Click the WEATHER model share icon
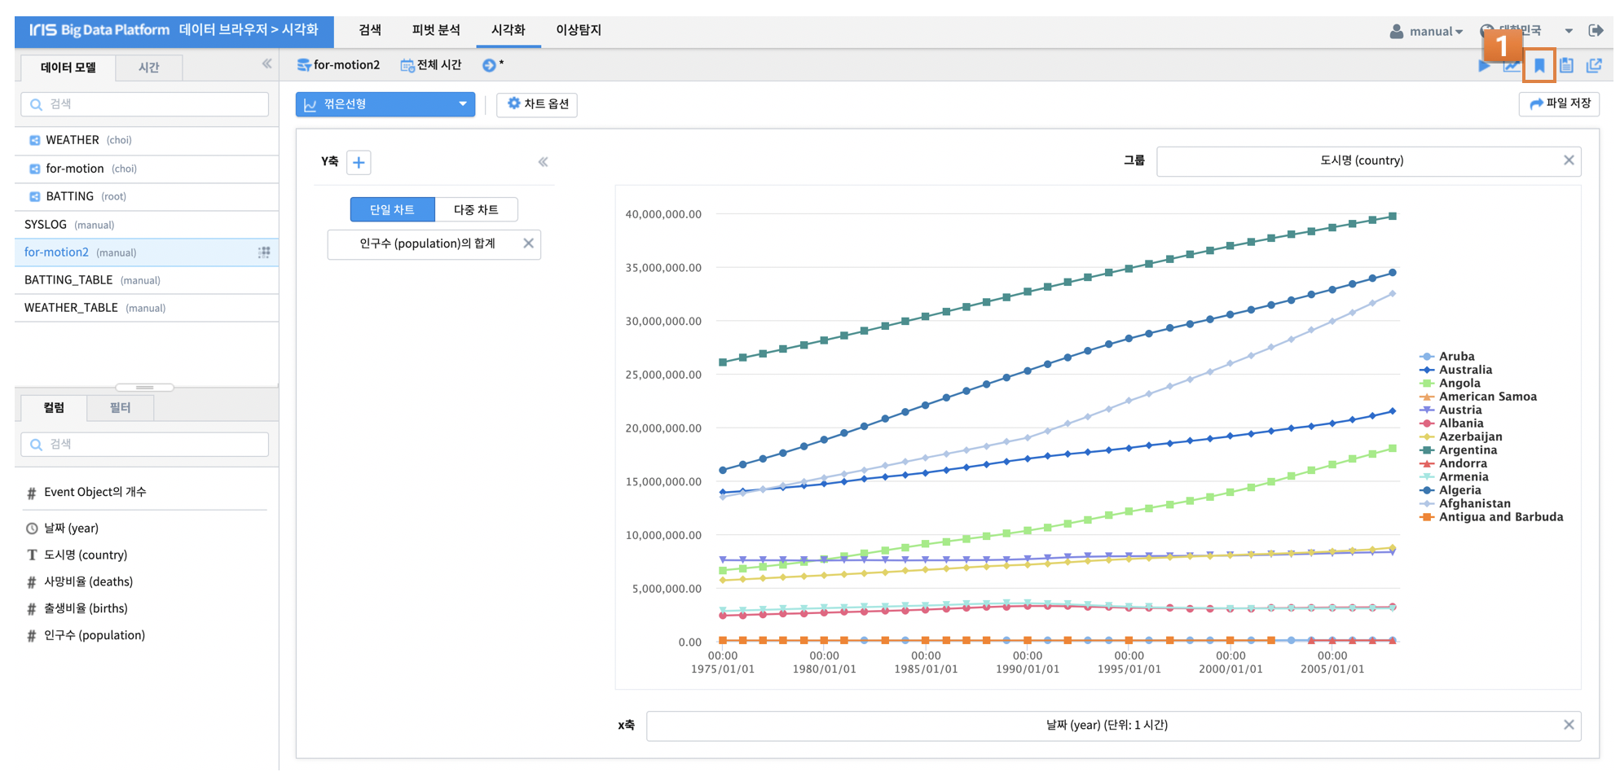1620x772 pixels. (34, 140)
